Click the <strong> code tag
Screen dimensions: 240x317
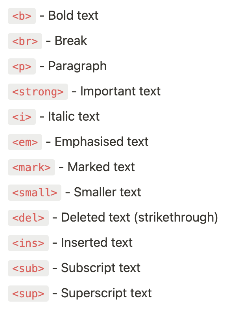(38, 91)
